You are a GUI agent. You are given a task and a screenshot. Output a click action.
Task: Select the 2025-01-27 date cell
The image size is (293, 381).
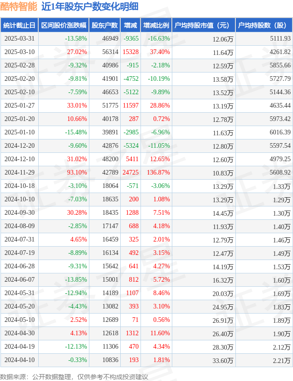pyautogui.click(x=20, y=105)
